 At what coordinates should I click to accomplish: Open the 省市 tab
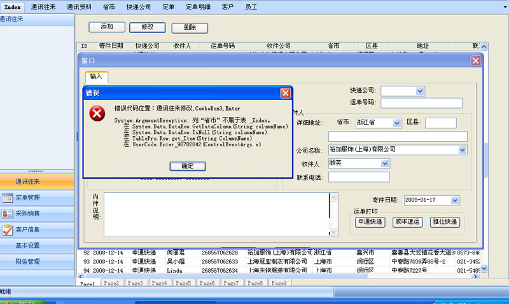pos(109,7)
